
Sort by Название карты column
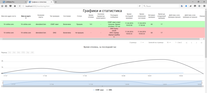click(x=41, y=16)
